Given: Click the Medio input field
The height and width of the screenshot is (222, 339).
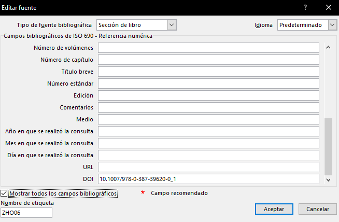Looking at the screenshot, I should [208, 119].
